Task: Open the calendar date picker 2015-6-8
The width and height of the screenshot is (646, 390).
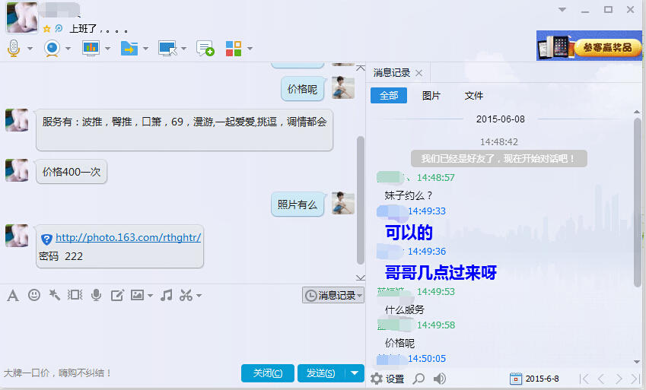Action: pos(534,379)
